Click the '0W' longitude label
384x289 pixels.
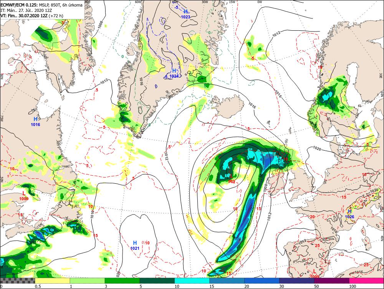click(260, 2)
